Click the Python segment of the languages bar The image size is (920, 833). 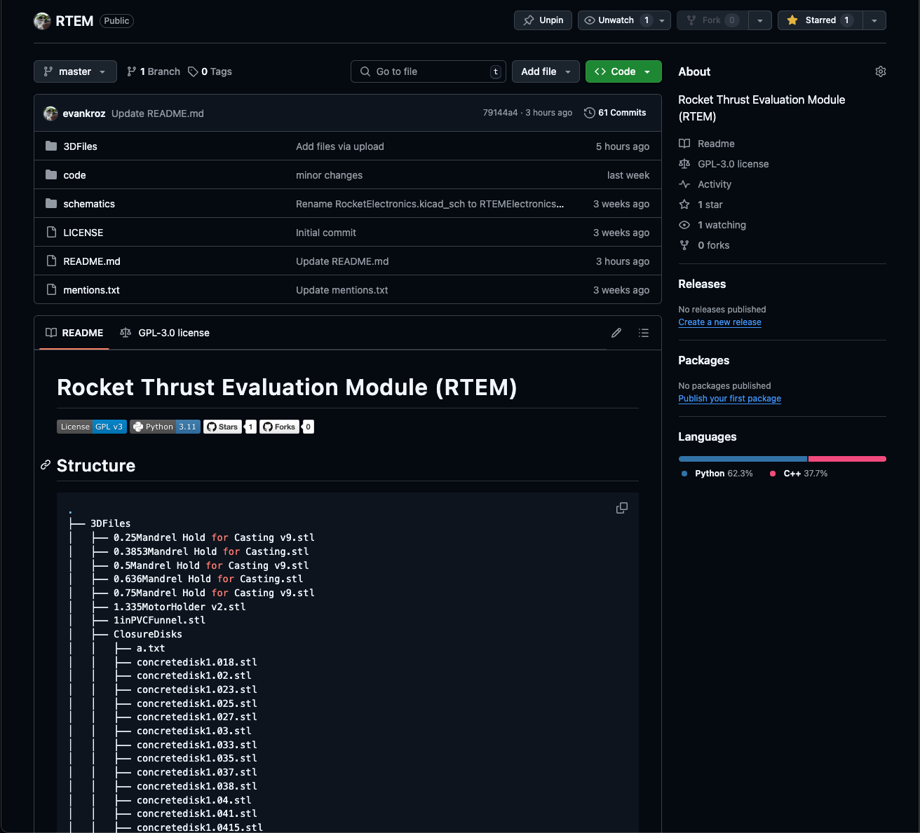(742, 458)
